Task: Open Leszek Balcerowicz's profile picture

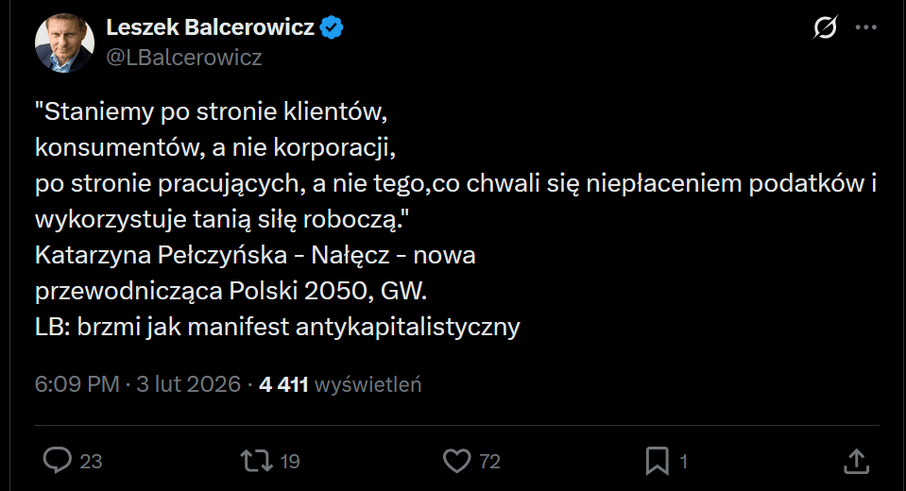Action: (63, 42)
